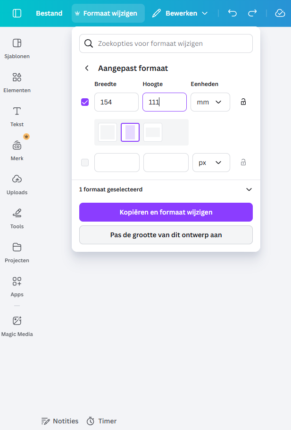Enable the second empty format checkbox
The width and height of the screenshot is (291, 430).
pyautogui.click(x=85, y=162)
